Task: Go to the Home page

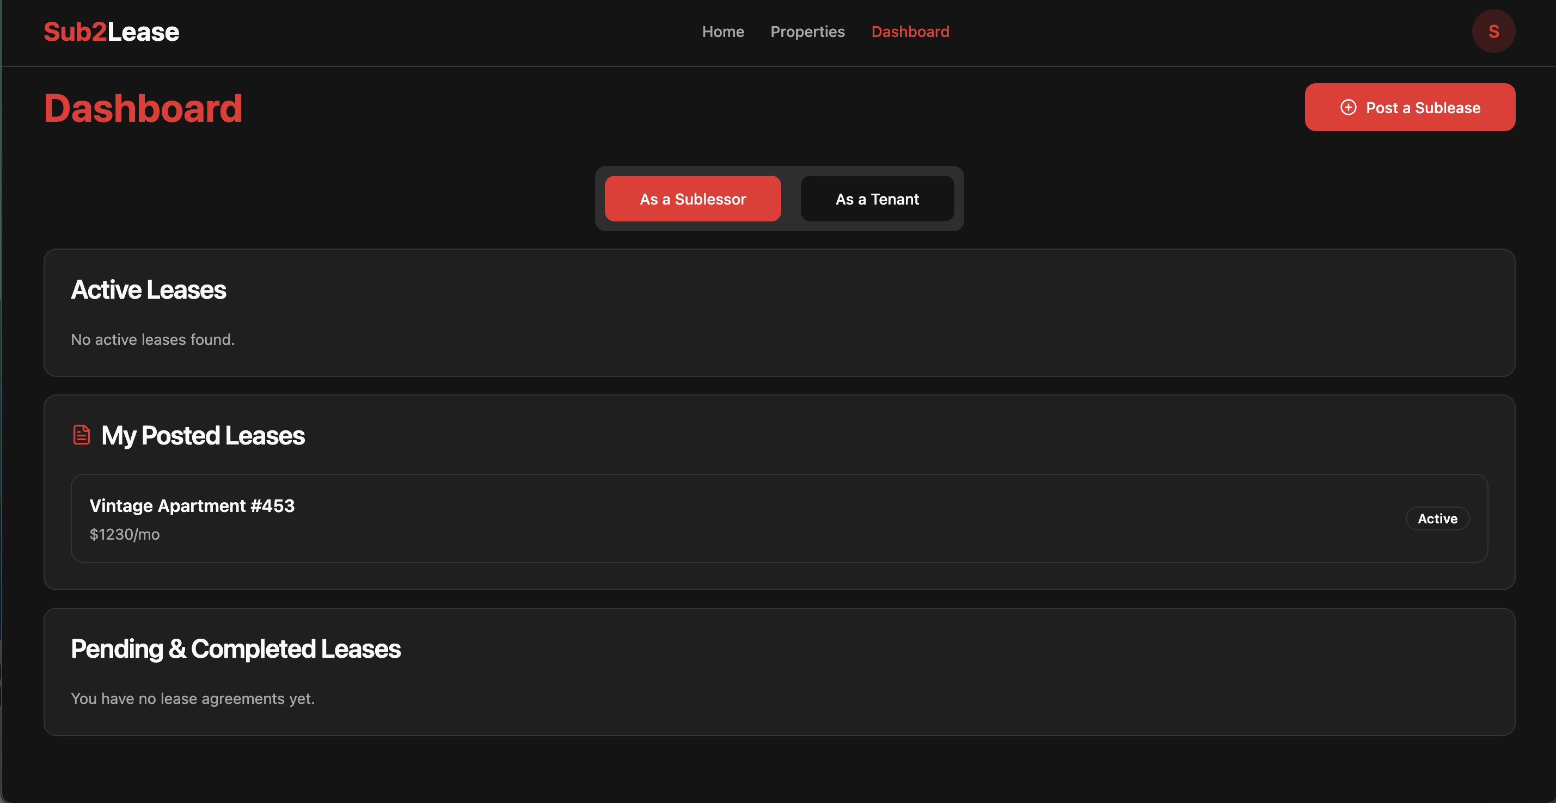Action: (722, 32)
